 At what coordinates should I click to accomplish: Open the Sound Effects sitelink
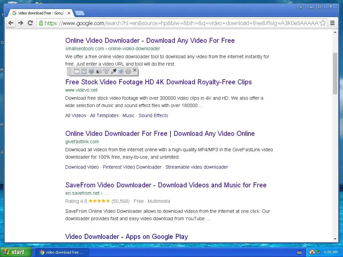coord(153,115)
